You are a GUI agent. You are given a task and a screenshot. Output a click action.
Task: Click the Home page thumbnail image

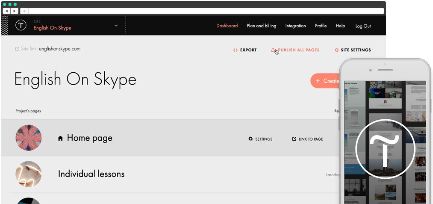29,138
